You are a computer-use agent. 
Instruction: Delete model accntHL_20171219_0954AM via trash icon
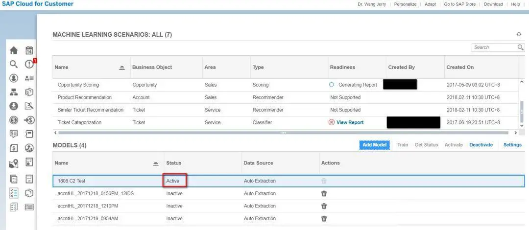(x=324, y=219)
